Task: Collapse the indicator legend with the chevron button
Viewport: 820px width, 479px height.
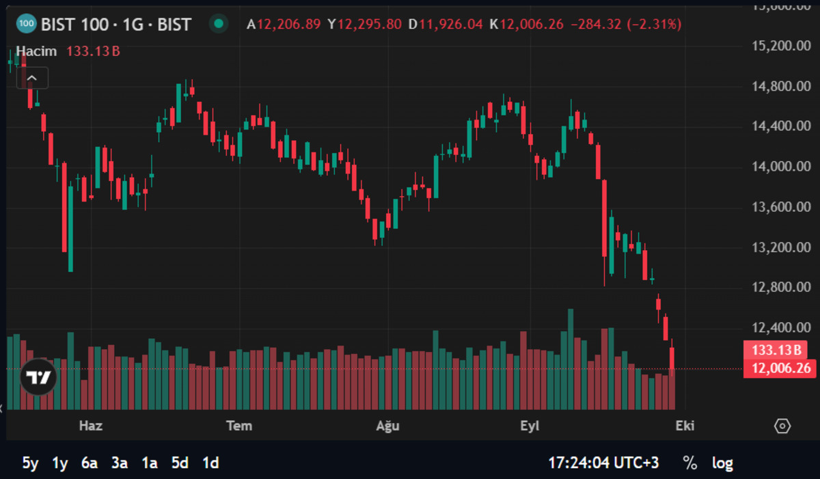Action: [32, 78]
